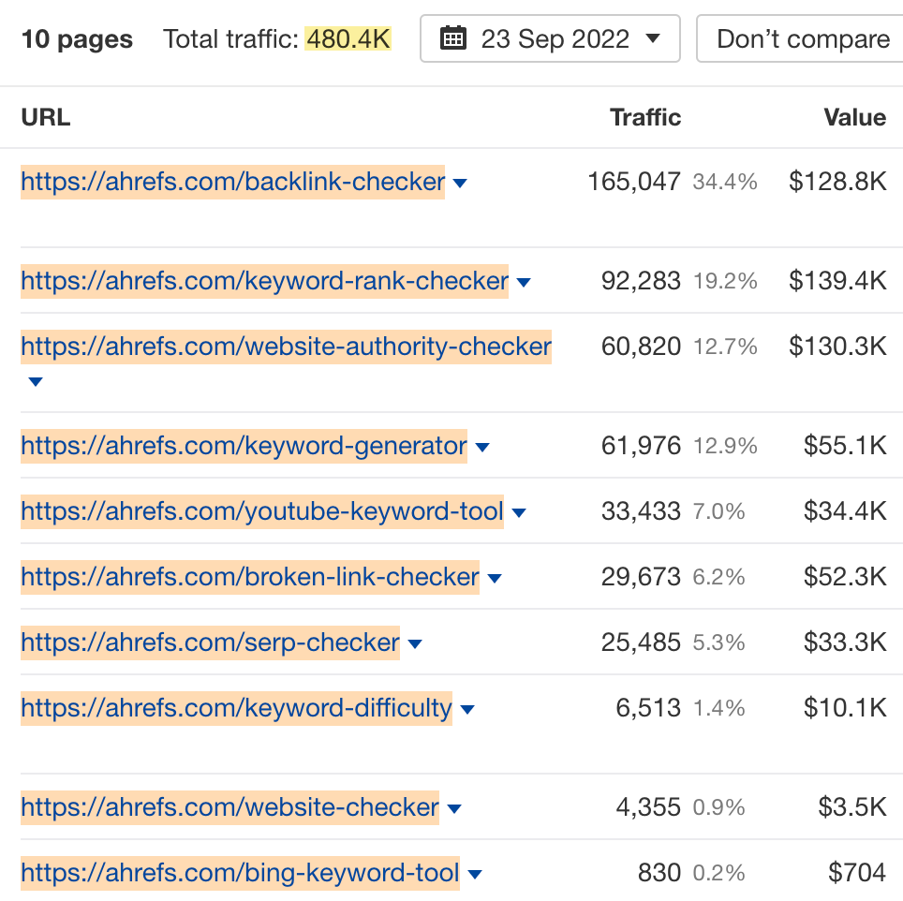903x901 pixels.
Task: Sort by the Value column header
Action: (854, 117)
